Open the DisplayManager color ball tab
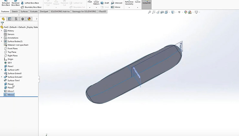Screen dimensions: 239x136 [x=29, y=19]
